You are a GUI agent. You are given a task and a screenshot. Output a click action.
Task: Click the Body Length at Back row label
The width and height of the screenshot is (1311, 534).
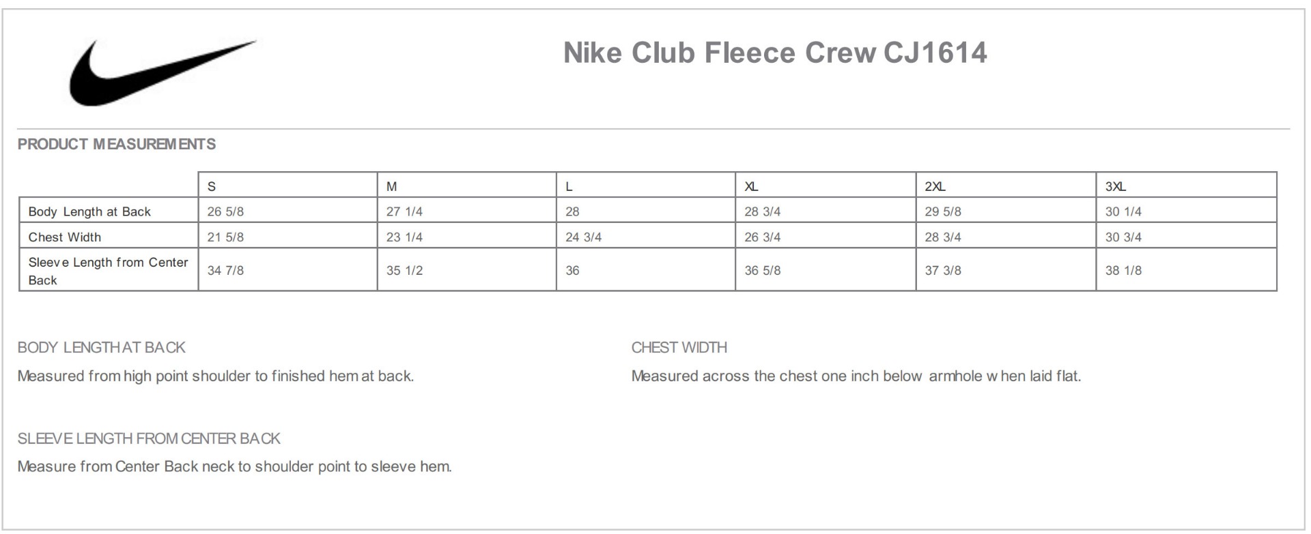(89, 211)
